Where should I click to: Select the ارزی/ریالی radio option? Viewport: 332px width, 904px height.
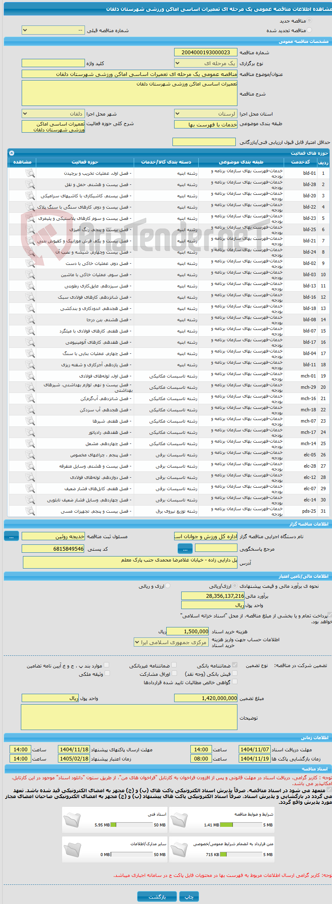[235, 586]
